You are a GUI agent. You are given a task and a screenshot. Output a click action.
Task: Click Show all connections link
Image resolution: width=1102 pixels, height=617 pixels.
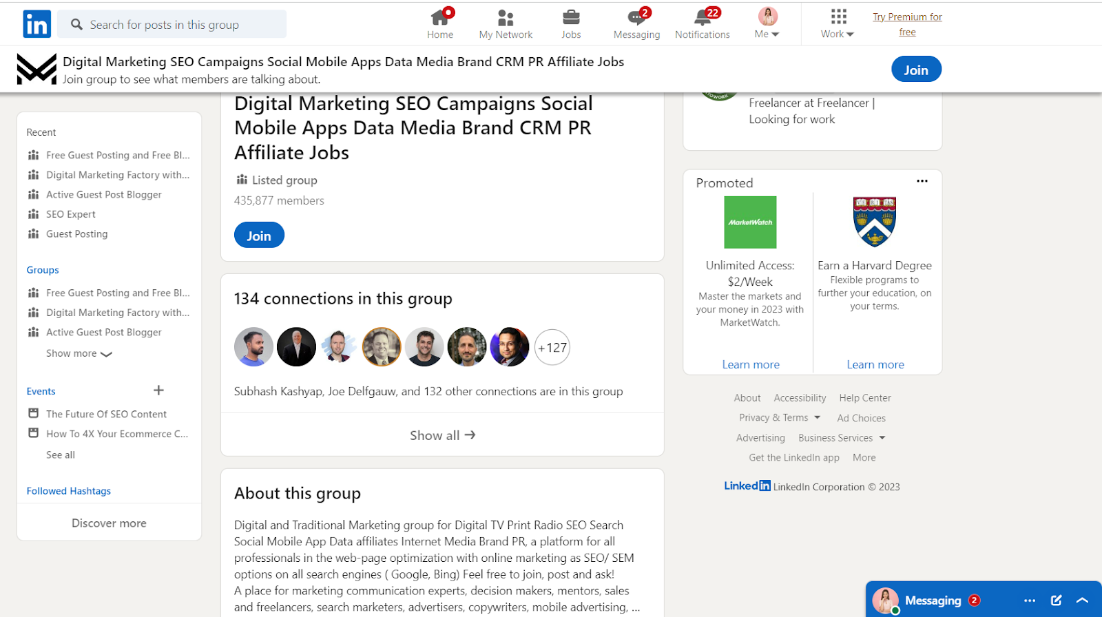point(442,435)
